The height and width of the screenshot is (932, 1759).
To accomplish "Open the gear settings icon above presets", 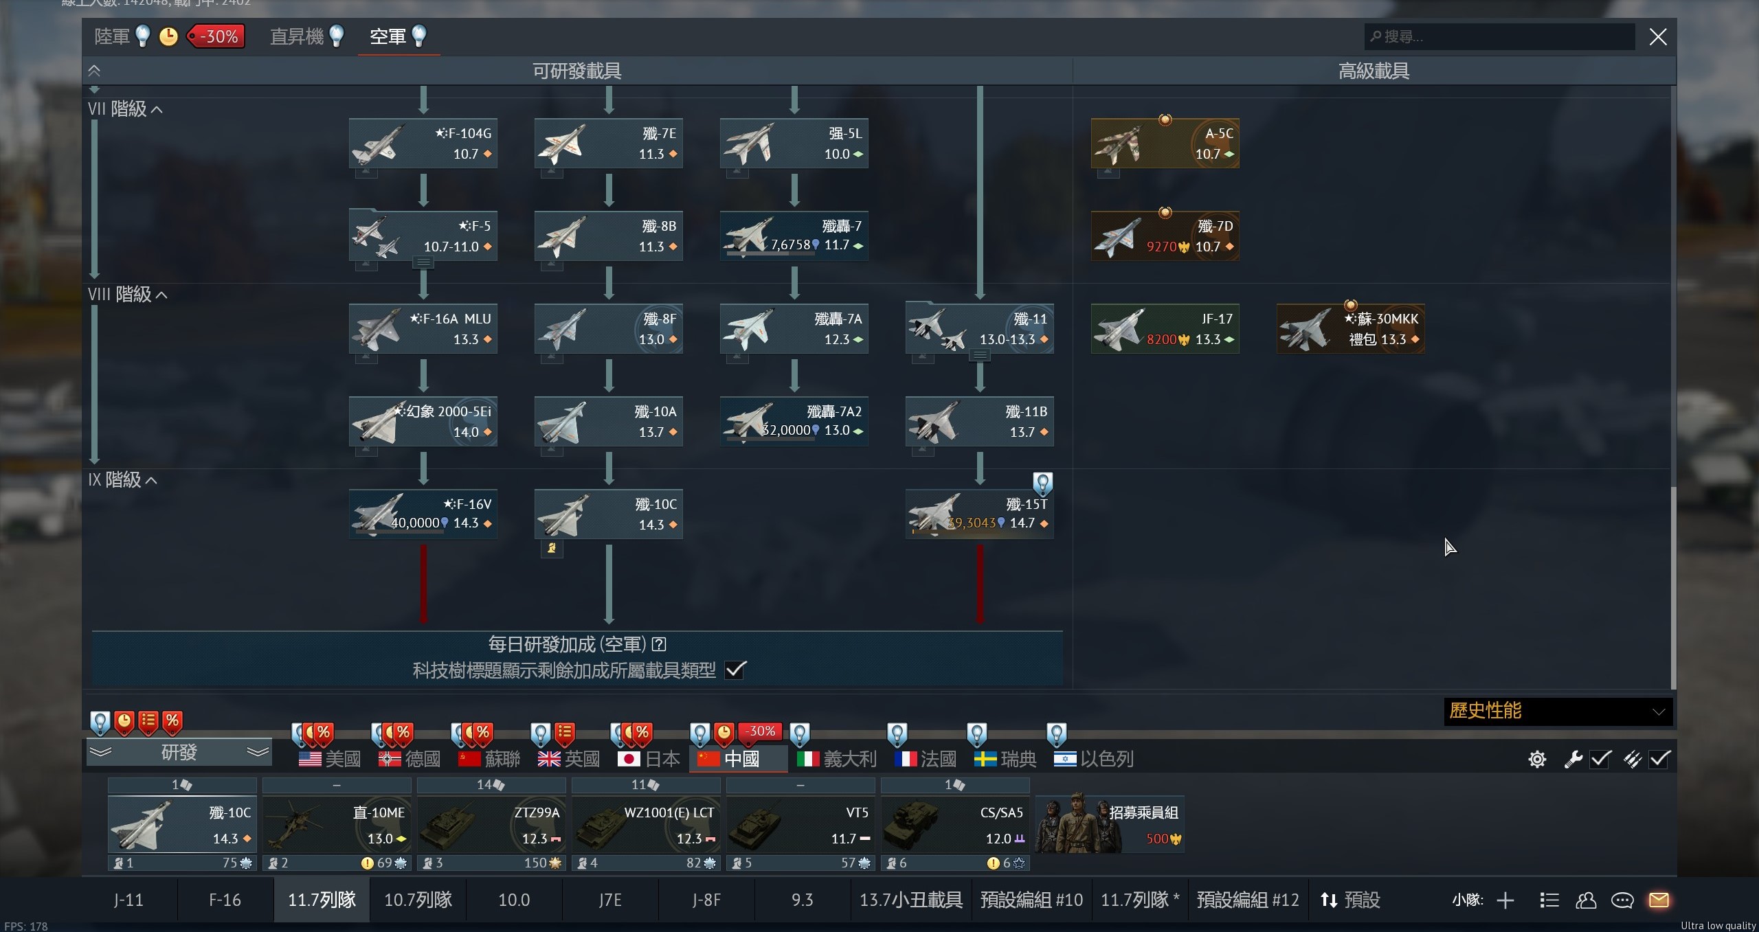I will 1537,759.
